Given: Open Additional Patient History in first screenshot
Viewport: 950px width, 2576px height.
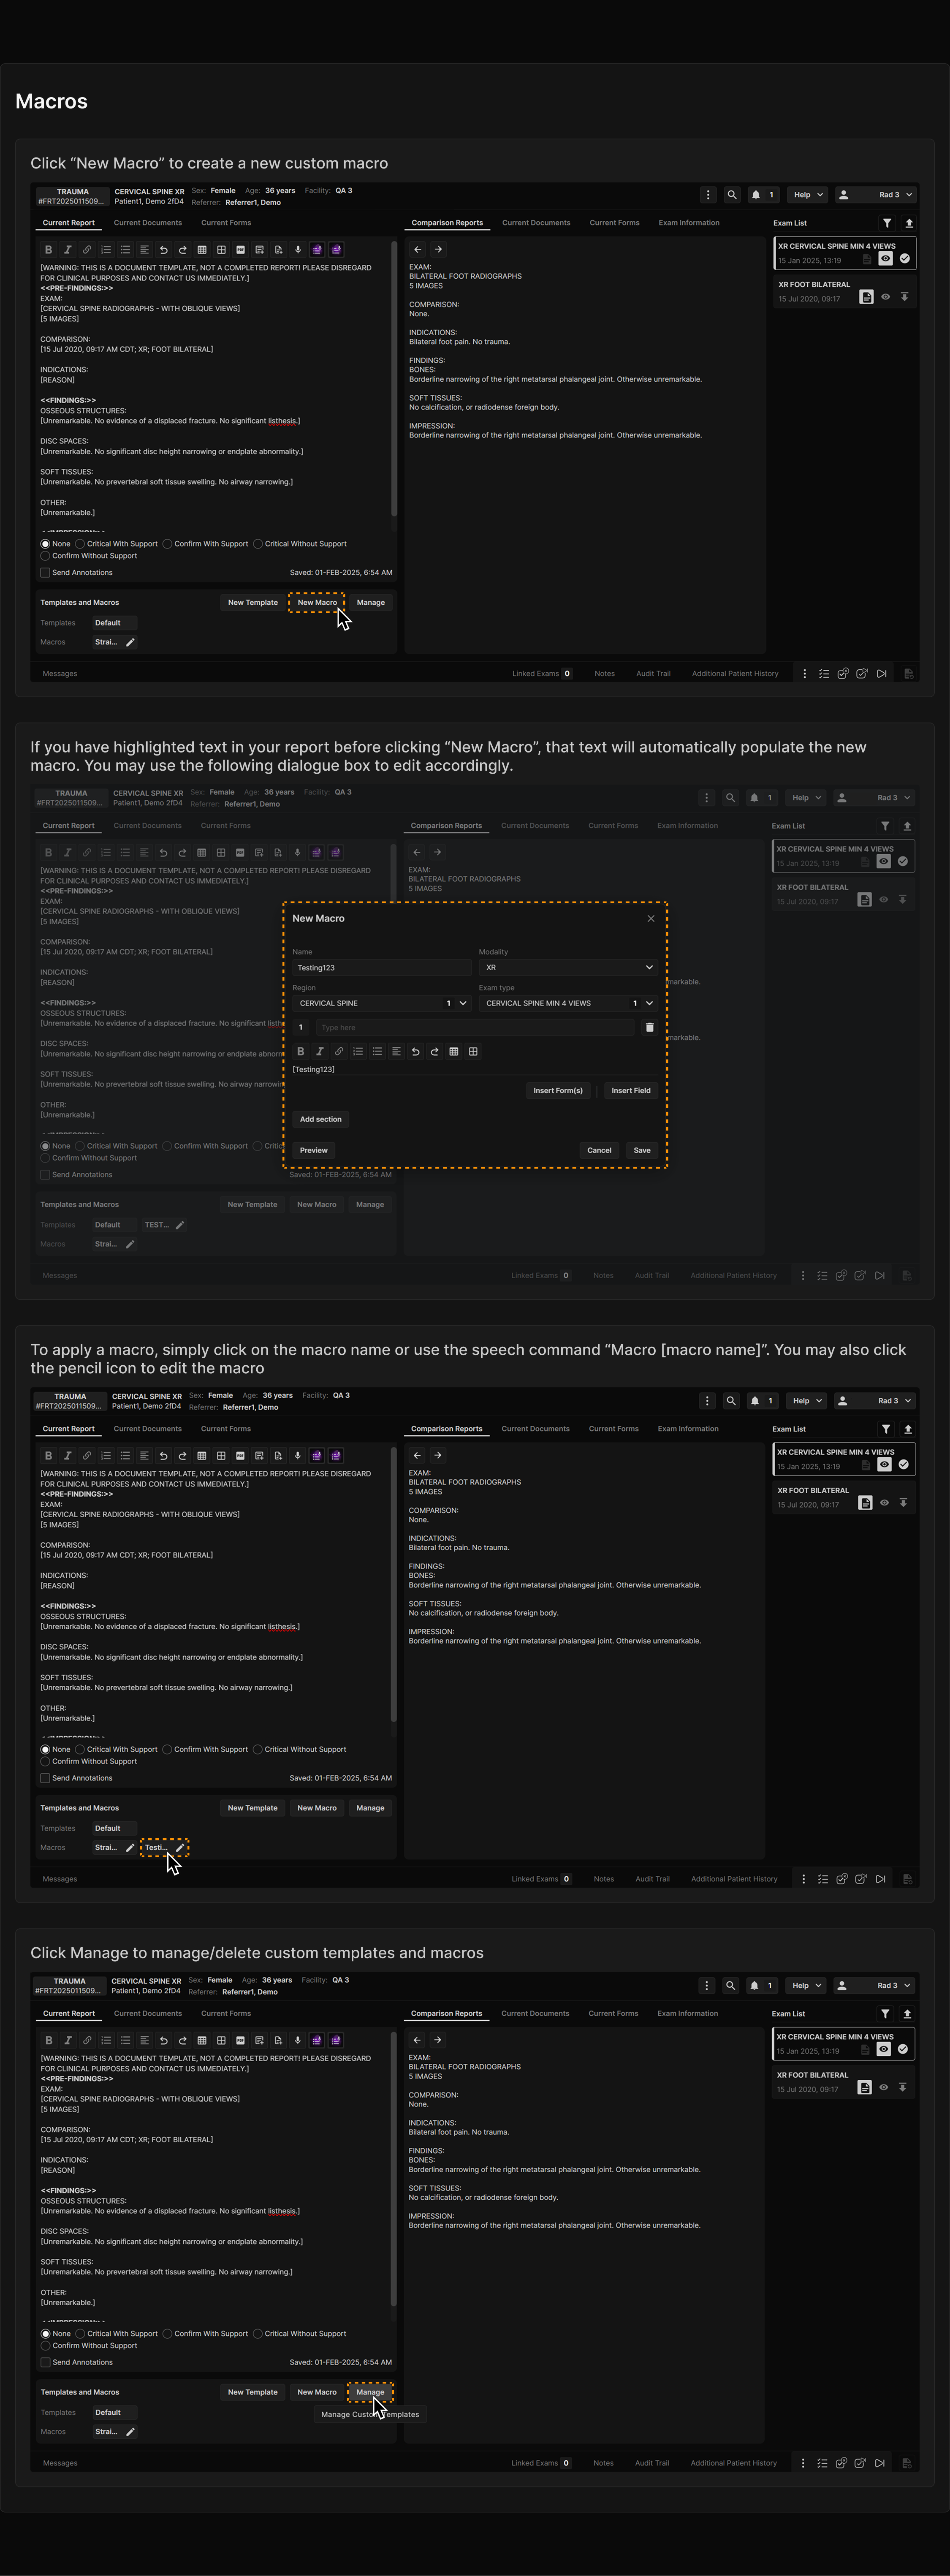Looking at the screenshot, I should click(x=735, y=674).
